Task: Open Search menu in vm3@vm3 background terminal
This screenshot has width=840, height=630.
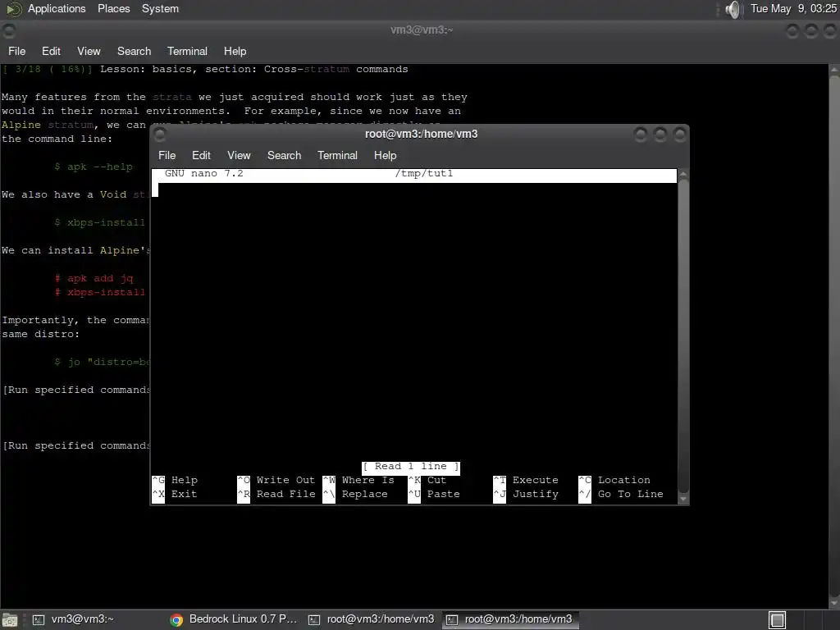Action: pos(134,51)
